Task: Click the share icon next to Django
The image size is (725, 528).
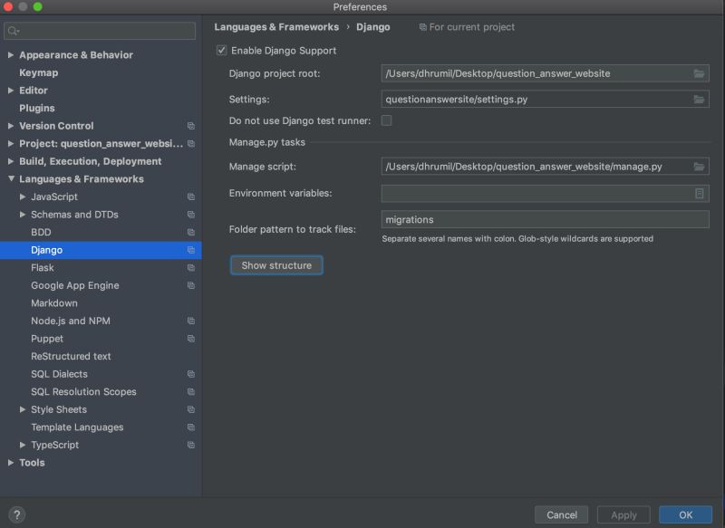Action: tap(190, 250)
